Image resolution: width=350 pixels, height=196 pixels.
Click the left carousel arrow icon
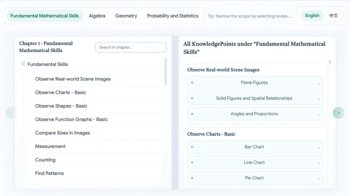click(11, 113)
